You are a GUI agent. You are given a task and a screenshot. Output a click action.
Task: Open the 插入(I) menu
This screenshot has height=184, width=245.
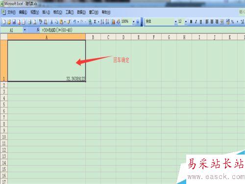point(46,12)
